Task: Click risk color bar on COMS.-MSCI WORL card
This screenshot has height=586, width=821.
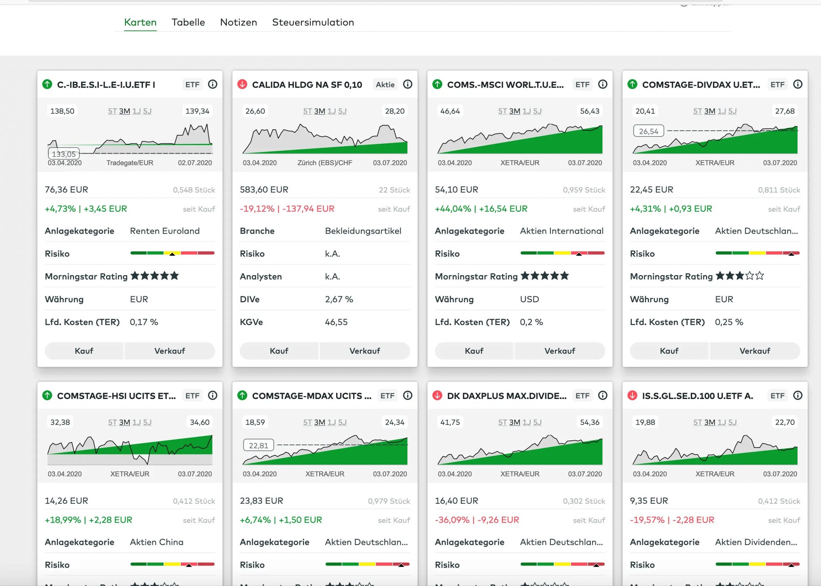Action: [x=562, y=253]
